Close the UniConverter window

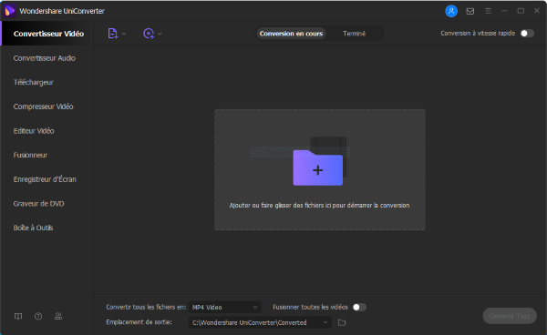tap(537, 11)
